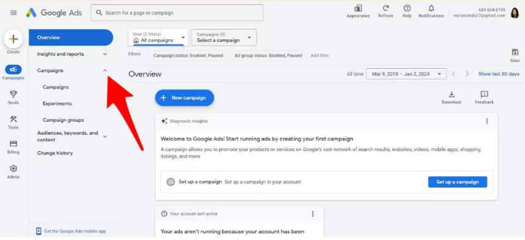The width and height of the screenshot is (525, 240).
Task: Open the Goals trophy icon
Action: (x=13, y=94)
